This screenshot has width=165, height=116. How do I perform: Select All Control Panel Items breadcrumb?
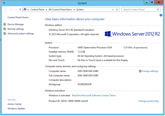[60, 9]
